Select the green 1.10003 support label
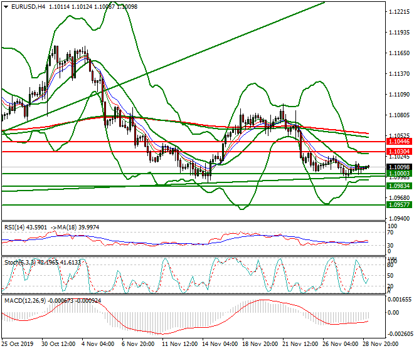Screen dimensions: 414x351 tap(399, 174)
